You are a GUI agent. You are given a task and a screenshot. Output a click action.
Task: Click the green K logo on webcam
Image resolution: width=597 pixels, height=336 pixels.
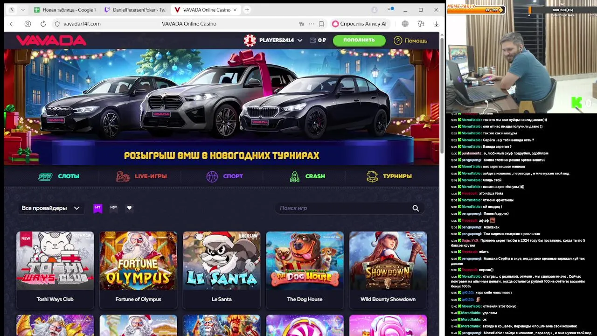point(577,103)
